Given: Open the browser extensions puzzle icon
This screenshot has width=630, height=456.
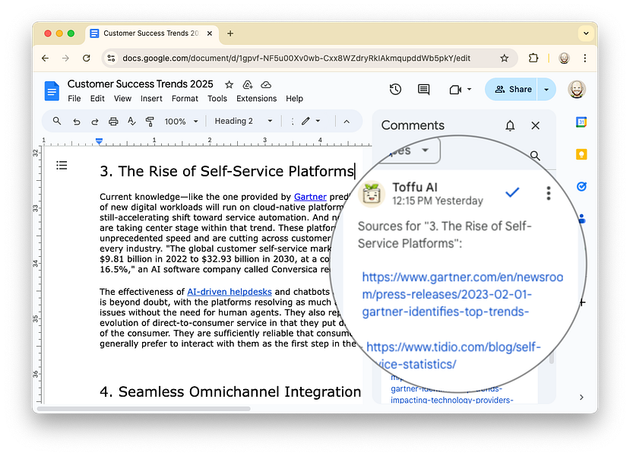Looking at the screenshot, I should (533, 59).
